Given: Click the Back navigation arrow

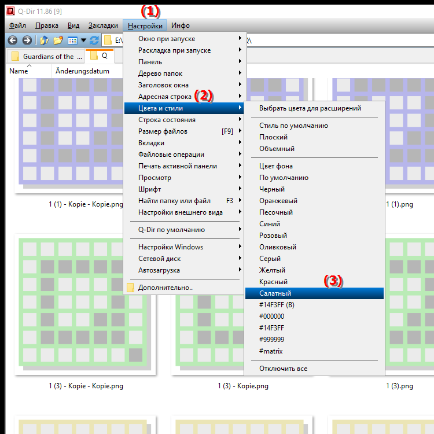Looking at the screenshot, I should [12, 41].
